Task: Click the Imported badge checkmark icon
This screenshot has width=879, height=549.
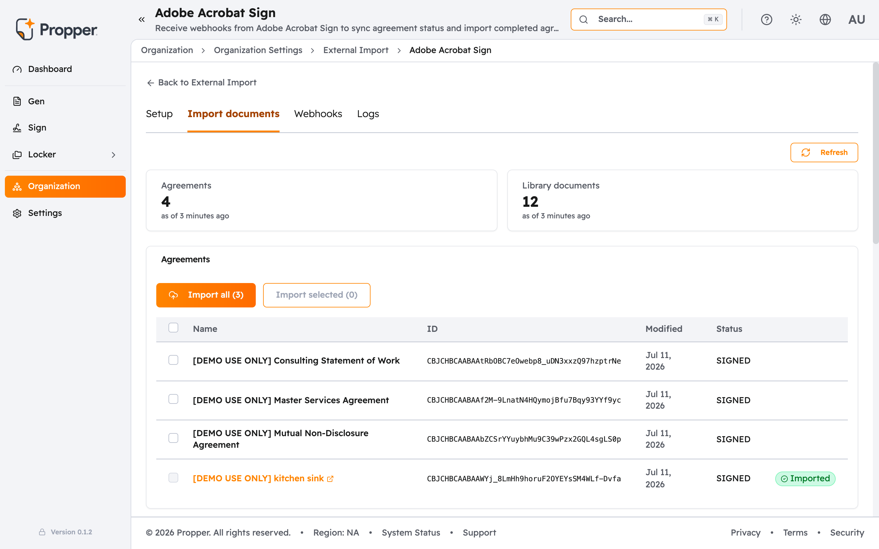Action: 785,479
